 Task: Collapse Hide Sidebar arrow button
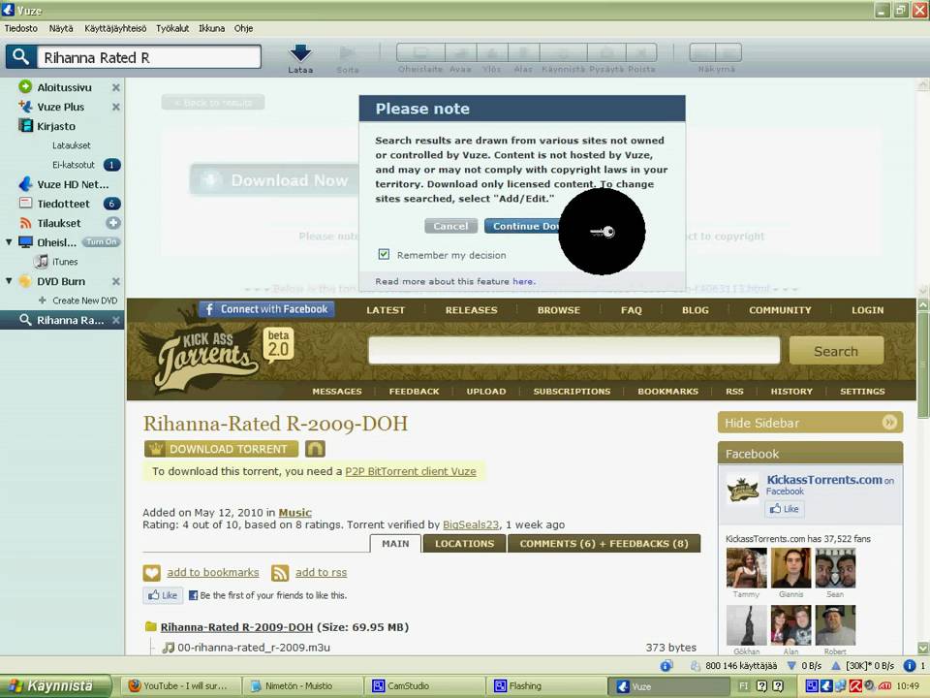coord(889,422)
